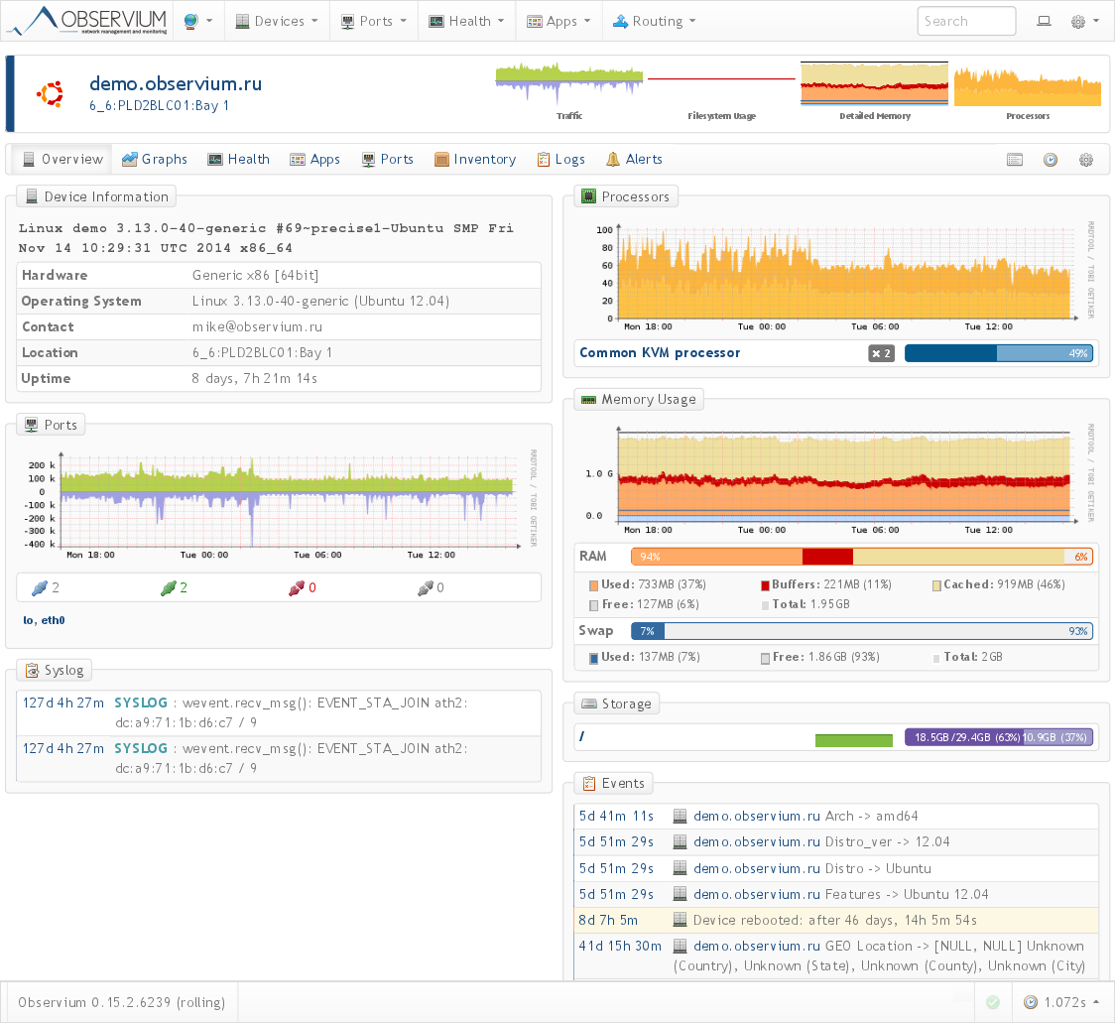Click device icon in Distro_ver event row
The width and height of the screenshot is (1115, 1023).
[680, 841]
